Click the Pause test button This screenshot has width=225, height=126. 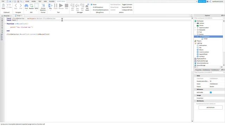tap(56, 6)
